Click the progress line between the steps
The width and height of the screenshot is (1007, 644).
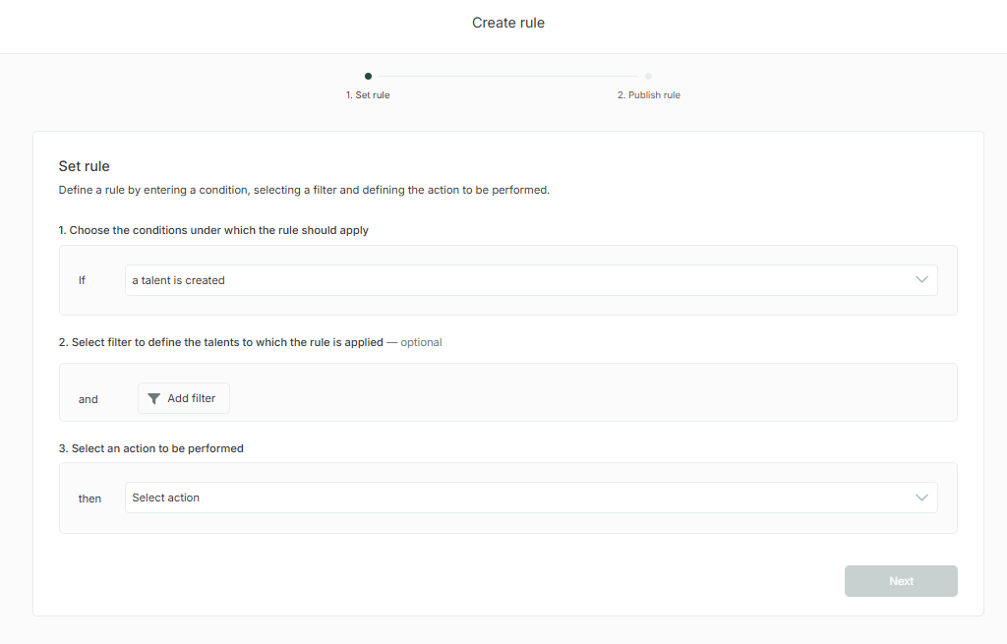point(507,76)
